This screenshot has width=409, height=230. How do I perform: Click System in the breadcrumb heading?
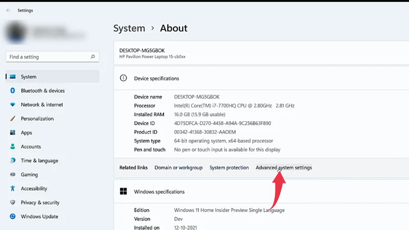click(129, 28)
